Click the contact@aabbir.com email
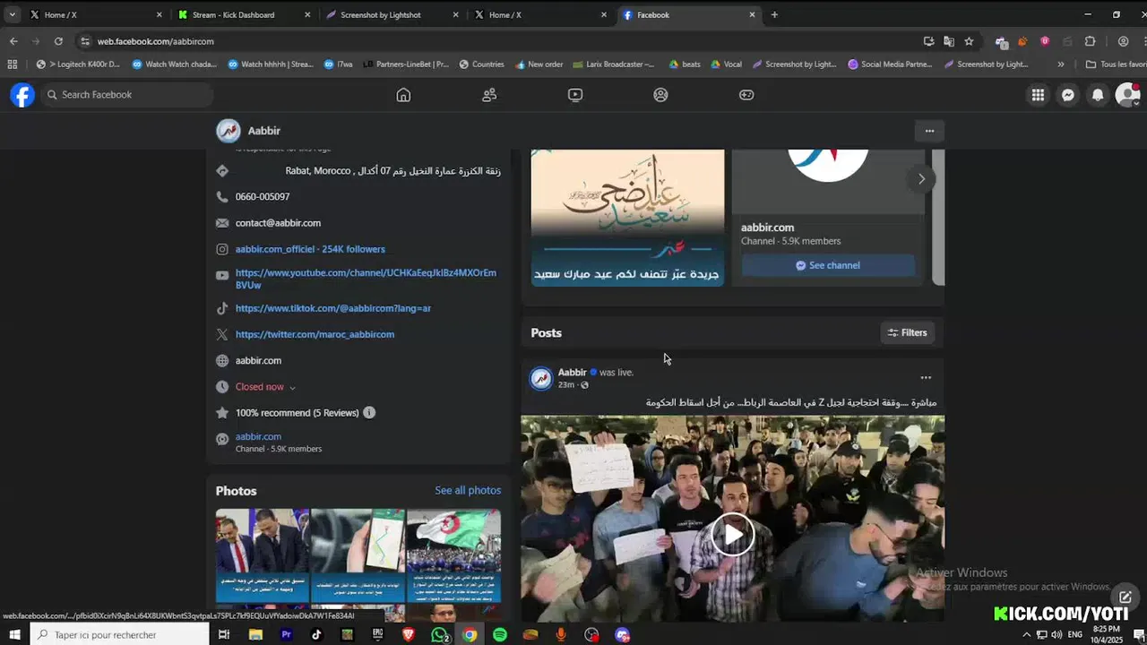The image size is (1147, 645). point(278,223)
